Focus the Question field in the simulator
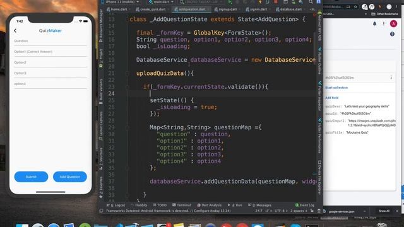Screen dimensions: 404x227 pyautogui.click(x=50, y=41)
